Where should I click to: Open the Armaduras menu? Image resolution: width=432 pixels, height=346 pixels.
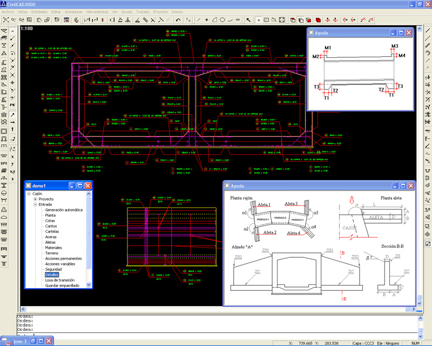click(x=73, y=11)
